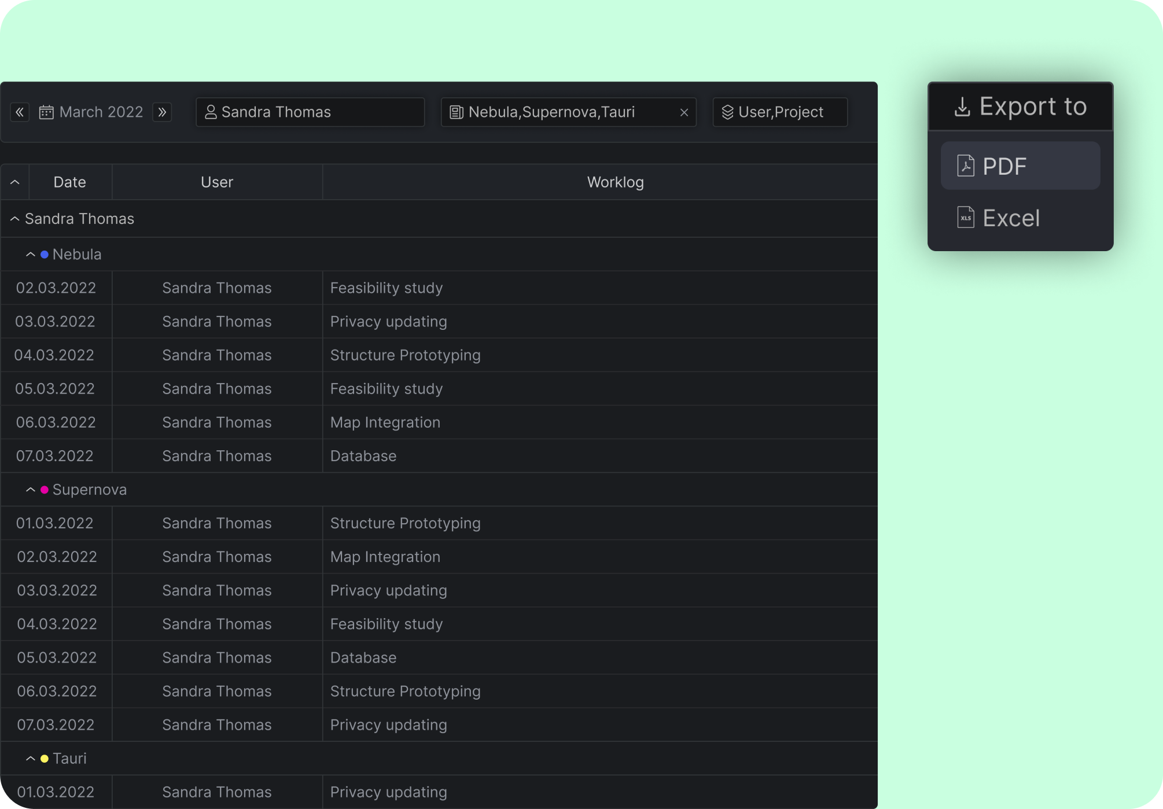
Task: Collapse the Sandra Thomas user group
Action: (13, 219)
